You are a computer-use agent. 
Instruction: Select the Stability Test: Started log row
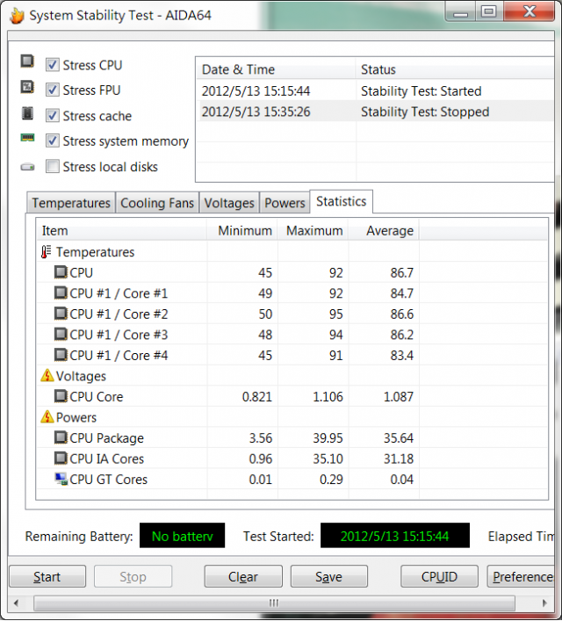coord(375,90)
